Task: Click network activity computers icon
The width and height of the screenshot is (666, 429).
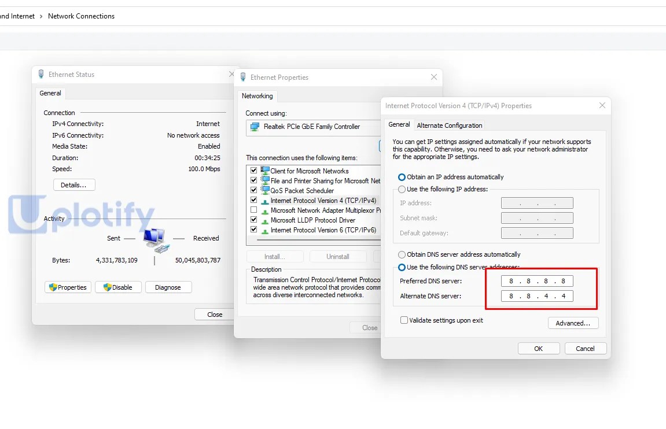Action: coord(156,240)
